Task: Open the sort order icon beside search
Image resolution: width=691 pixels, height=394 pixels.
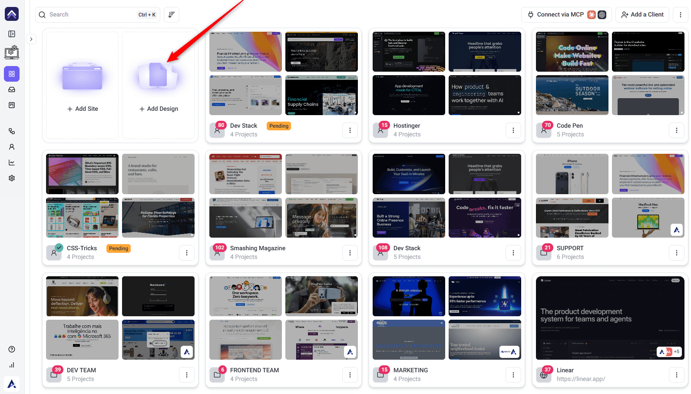Action: point(172,15)
